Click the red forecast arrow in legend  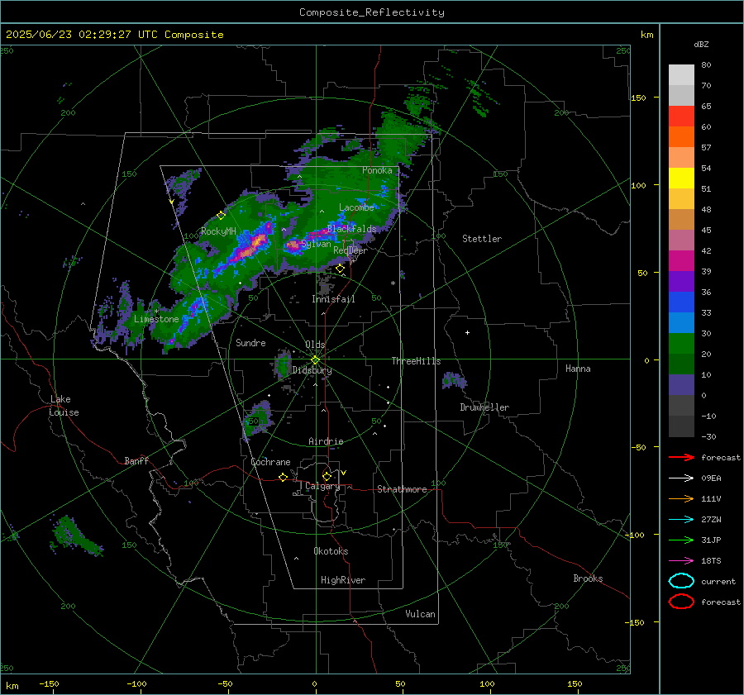click(681, 457)
